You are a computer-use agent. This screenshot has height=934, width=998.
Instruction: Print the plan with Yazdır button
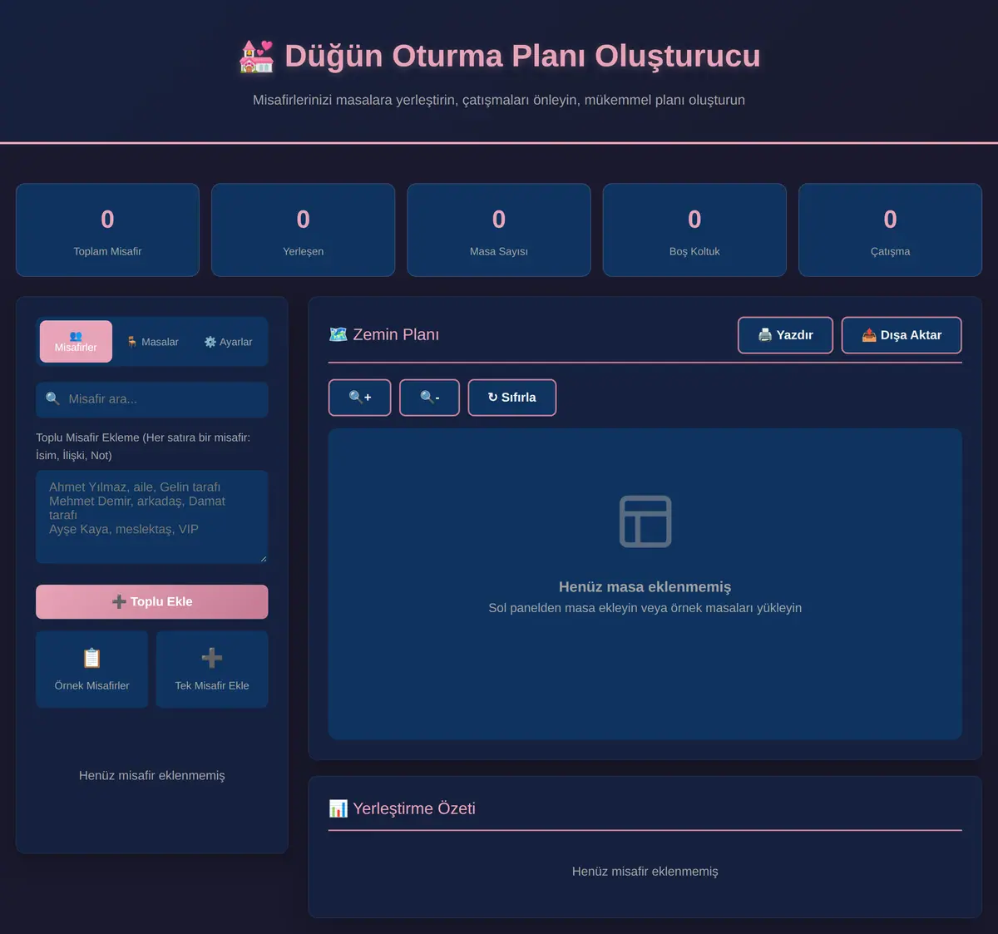(x=785, y=335)
